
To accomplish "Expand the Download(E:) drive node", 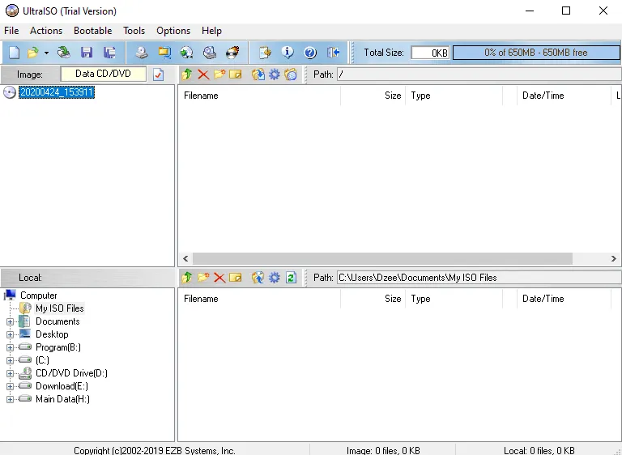I will point(10,387).
